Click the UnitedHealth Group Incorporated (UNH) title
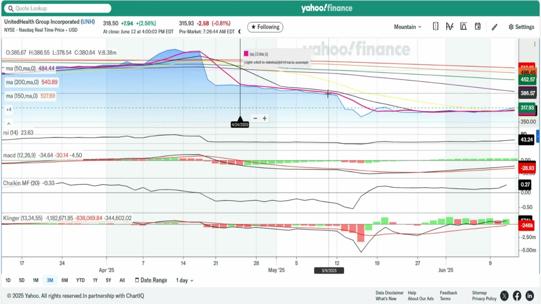Viewport: 541px width, 304px height. (x=49, y=22)
